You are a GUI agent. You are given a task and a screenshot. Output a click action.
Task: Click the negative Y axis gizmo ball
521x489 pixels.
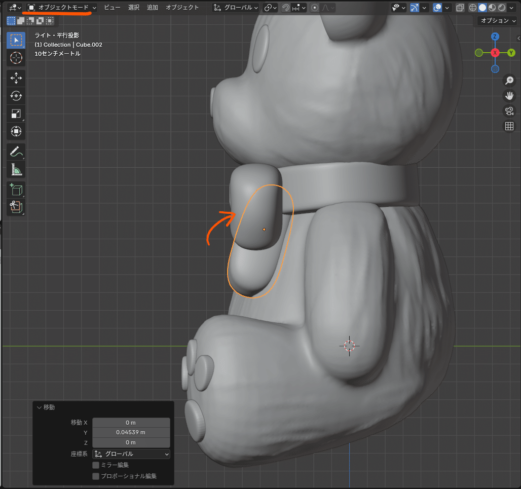click(479, 53)
